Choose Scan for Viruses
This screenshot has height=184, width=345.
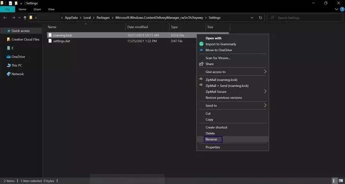pos(232,58)
